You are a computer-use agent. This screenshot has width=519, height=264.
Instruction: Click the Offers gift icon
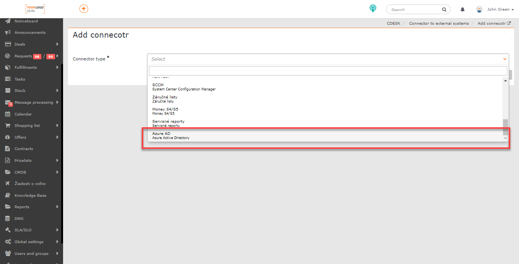pyautogui.click(x=8, y=137)
